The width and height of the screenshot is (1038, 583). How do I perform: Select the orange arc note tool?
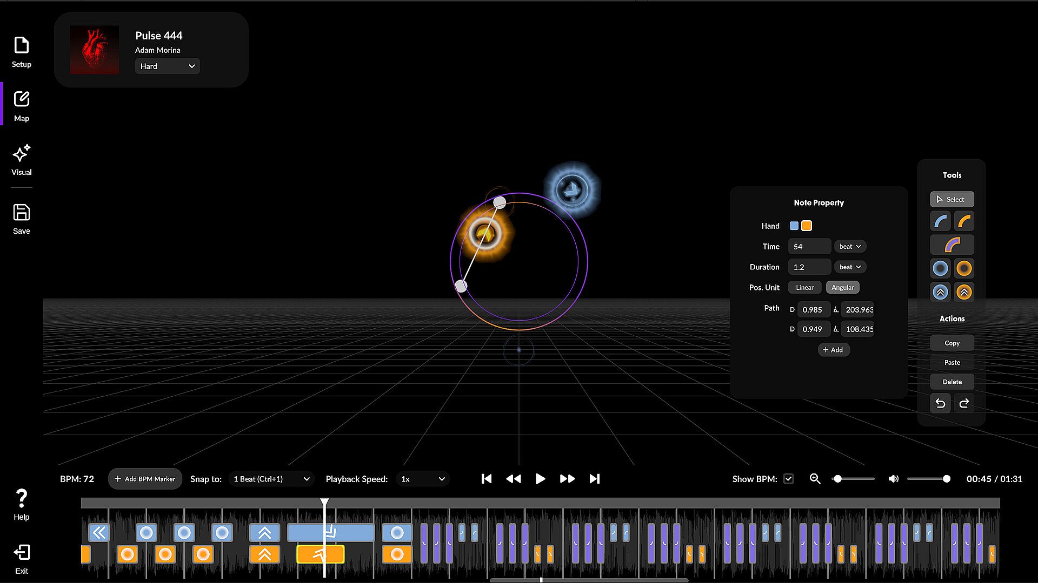point(964,221)
